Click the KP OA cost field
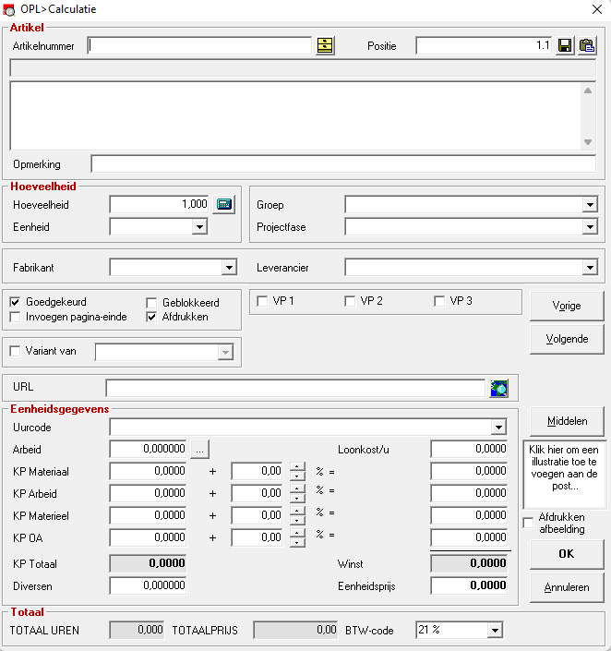The height and width of the screenshot is (651, 611). [x=149, y=537]
